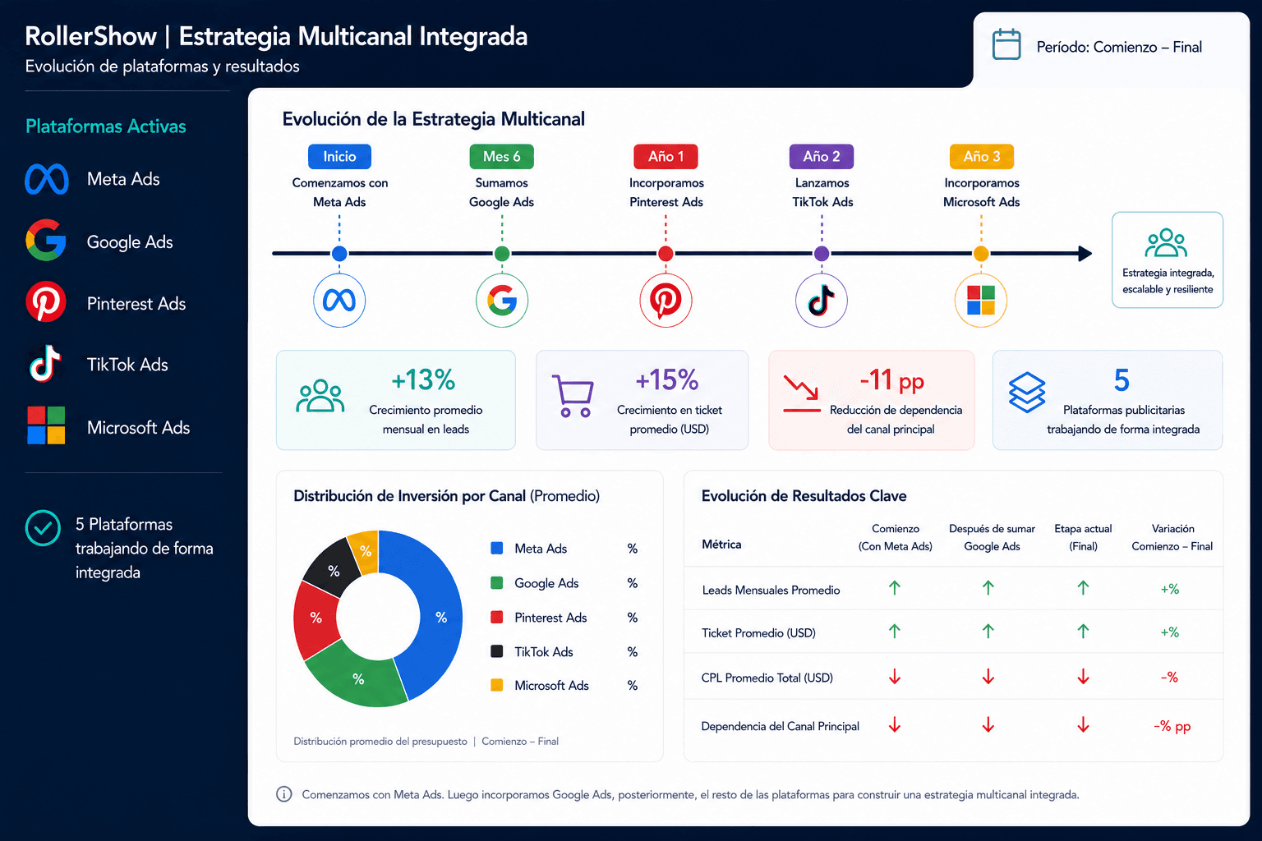Viewport: 1262px width, 841px height.
Task: Click Etapa actual (Final) column header
Action: pyautogui.click(x=1083, y=537)
